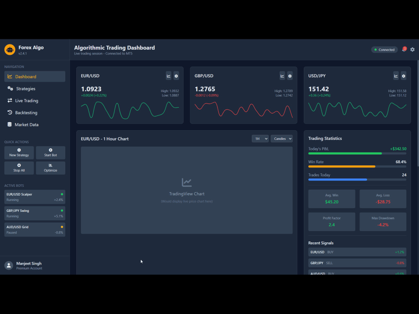Click the Trades Today blue progress bar

(337, 180)
